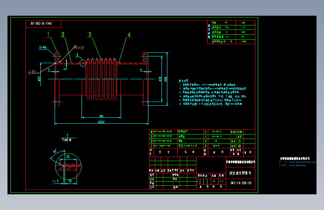
Task: Click the mirrored drawing number box at top left
Action: [x=43, y=24]
